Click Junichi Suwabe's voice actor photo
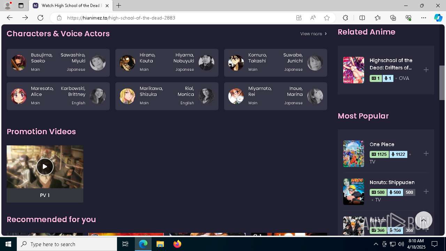This screenshot has height=251, width=446. 315,63
